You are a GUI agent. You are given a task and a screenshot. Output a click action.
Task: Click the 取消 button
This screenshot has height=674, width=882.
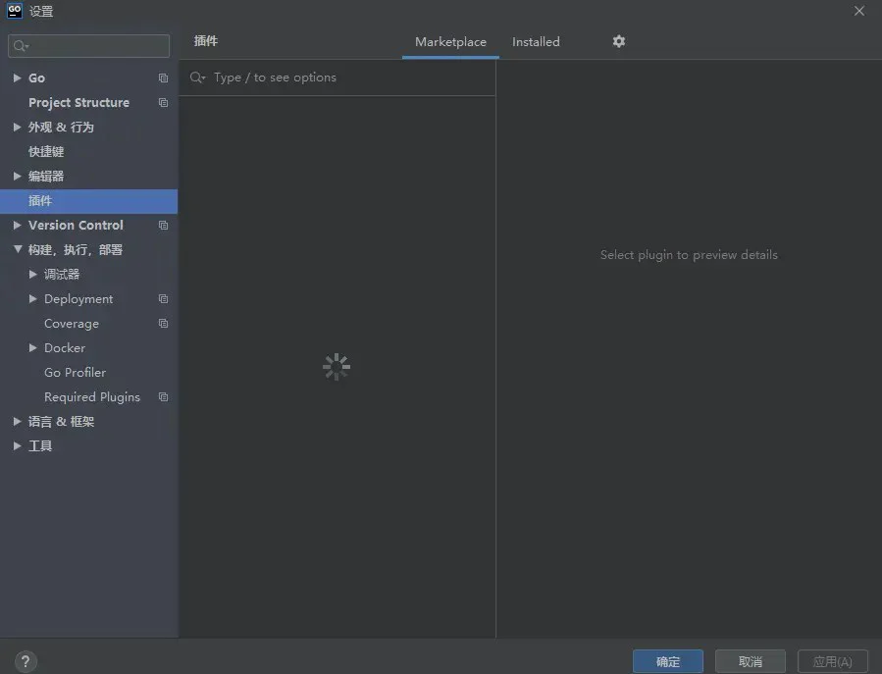tap(751, 661)
